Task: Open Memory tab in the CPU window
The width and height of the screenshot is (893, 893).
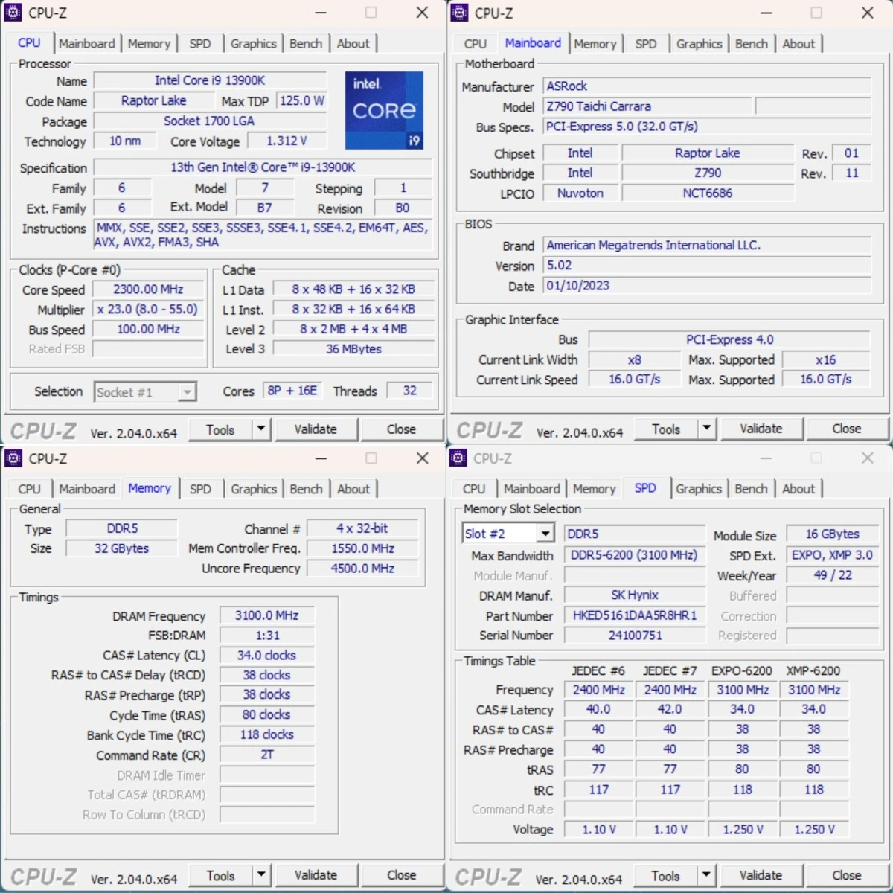Action: (149, 44)
